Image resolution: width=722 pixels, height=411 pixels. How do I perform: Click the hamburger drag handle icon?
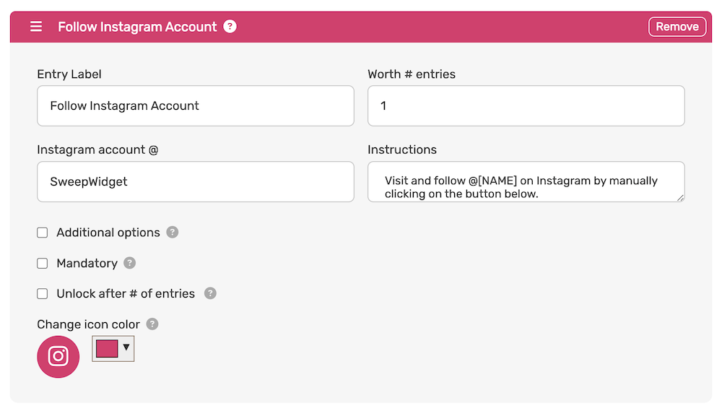pyautogui.click(x=36, y=26)
